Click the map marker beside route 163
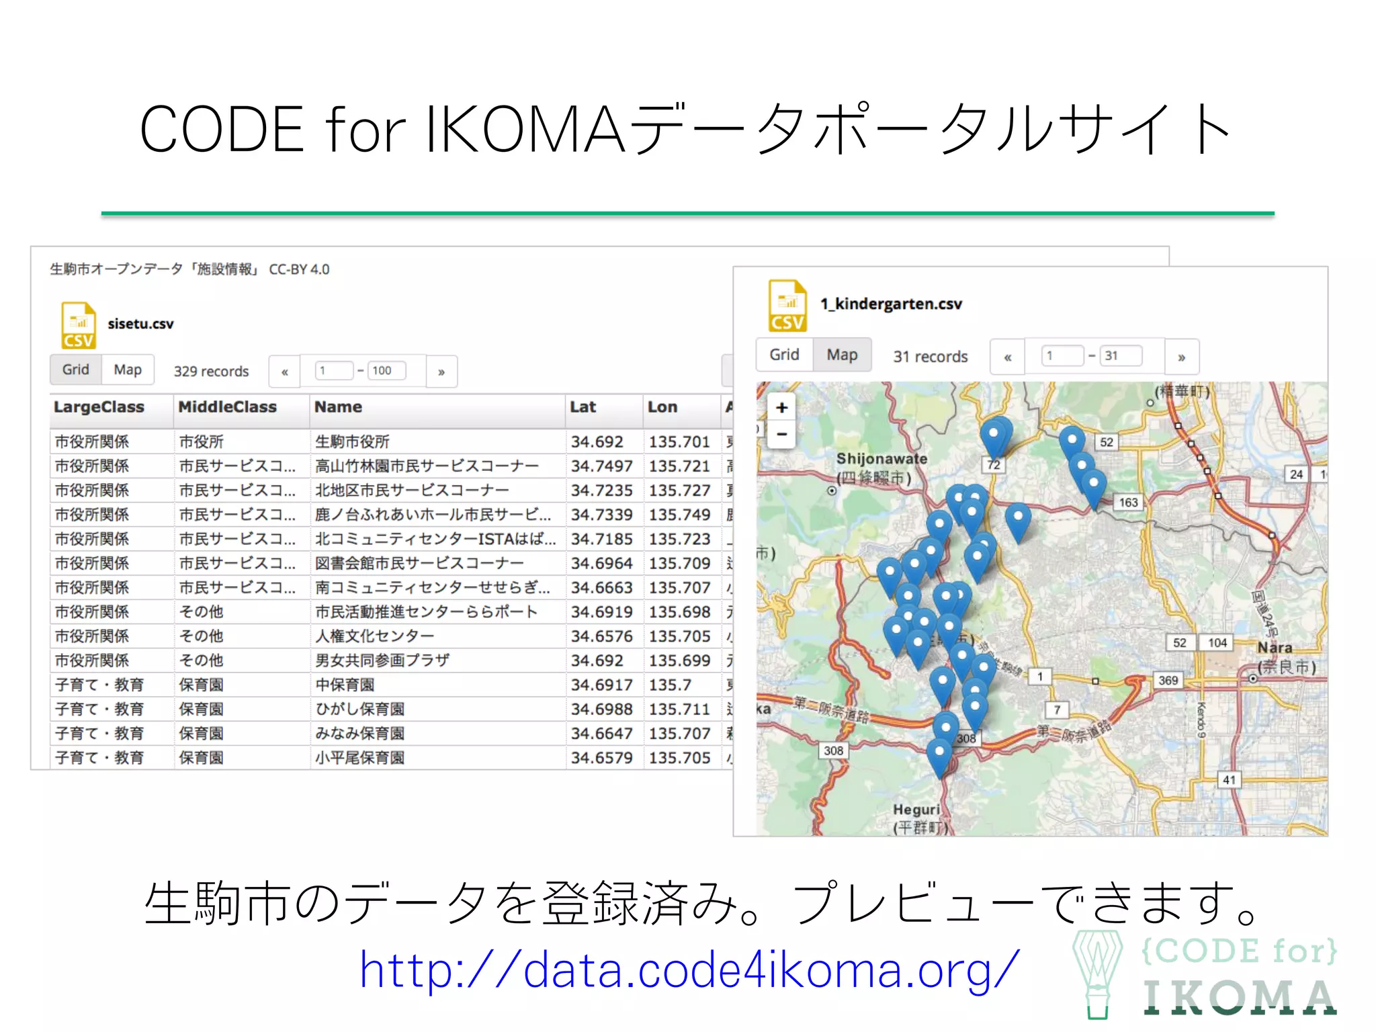Viewport: 1376px width, 1032px height. click(1094, 488)
